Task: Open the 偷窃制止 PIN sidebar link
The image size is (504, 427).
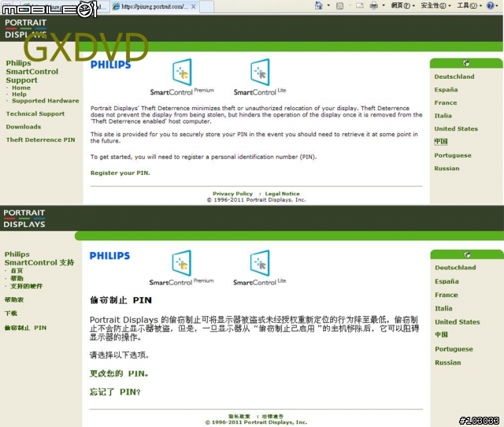Action: (25, 328)
